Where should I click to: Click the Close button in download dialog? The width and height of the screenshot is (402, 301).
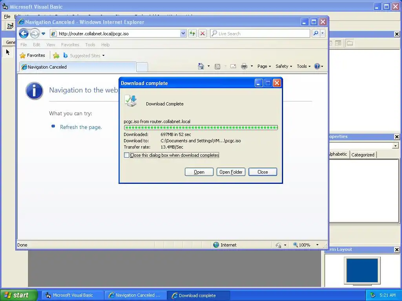pyautogui.click(x=263, y=172)
